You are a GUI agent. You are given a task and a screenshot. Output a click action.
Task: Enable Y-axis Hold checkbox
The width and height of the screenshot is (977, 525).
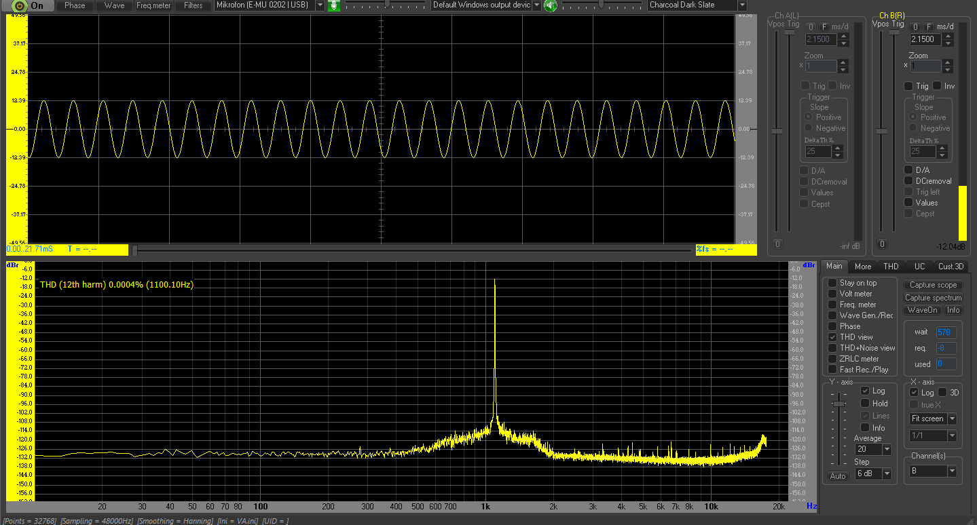click(865, 403)
